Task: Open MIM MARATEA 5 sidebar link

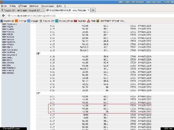Action: pos(9,24)
